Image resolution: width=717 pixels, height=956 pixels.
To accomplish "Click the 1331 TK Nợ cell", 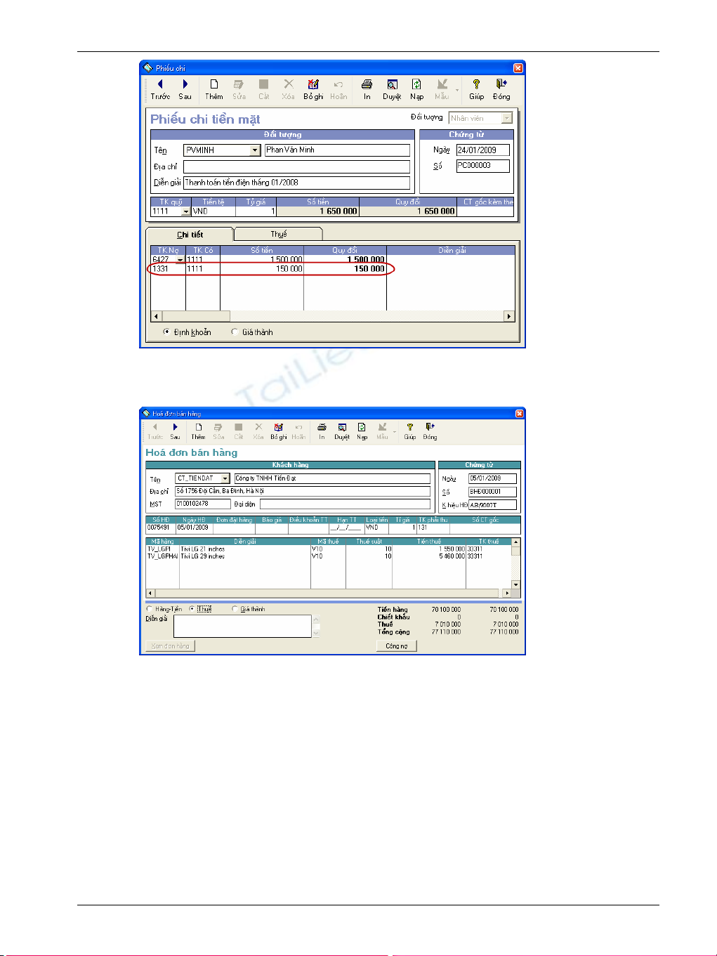I will pyautogui.click(x=168, y=269).
